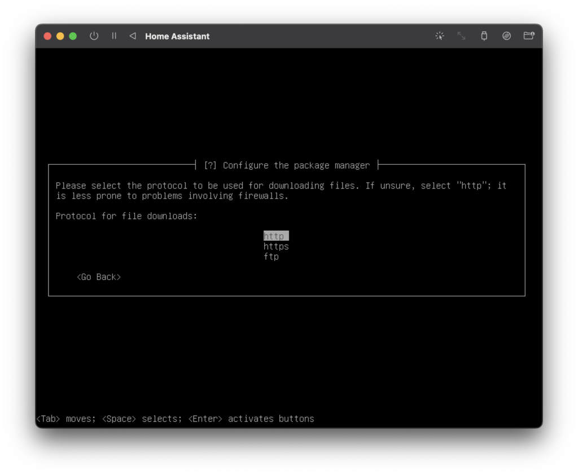Open the shared folder icon
This screenshot has height=475, width=578.
(529, 36)
